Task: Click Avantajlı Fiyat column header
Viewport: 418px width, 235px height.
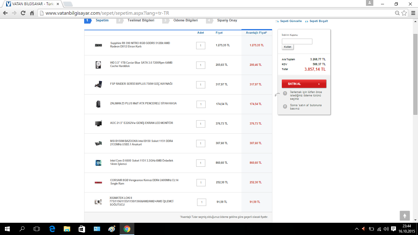Action: pos(256,32)
